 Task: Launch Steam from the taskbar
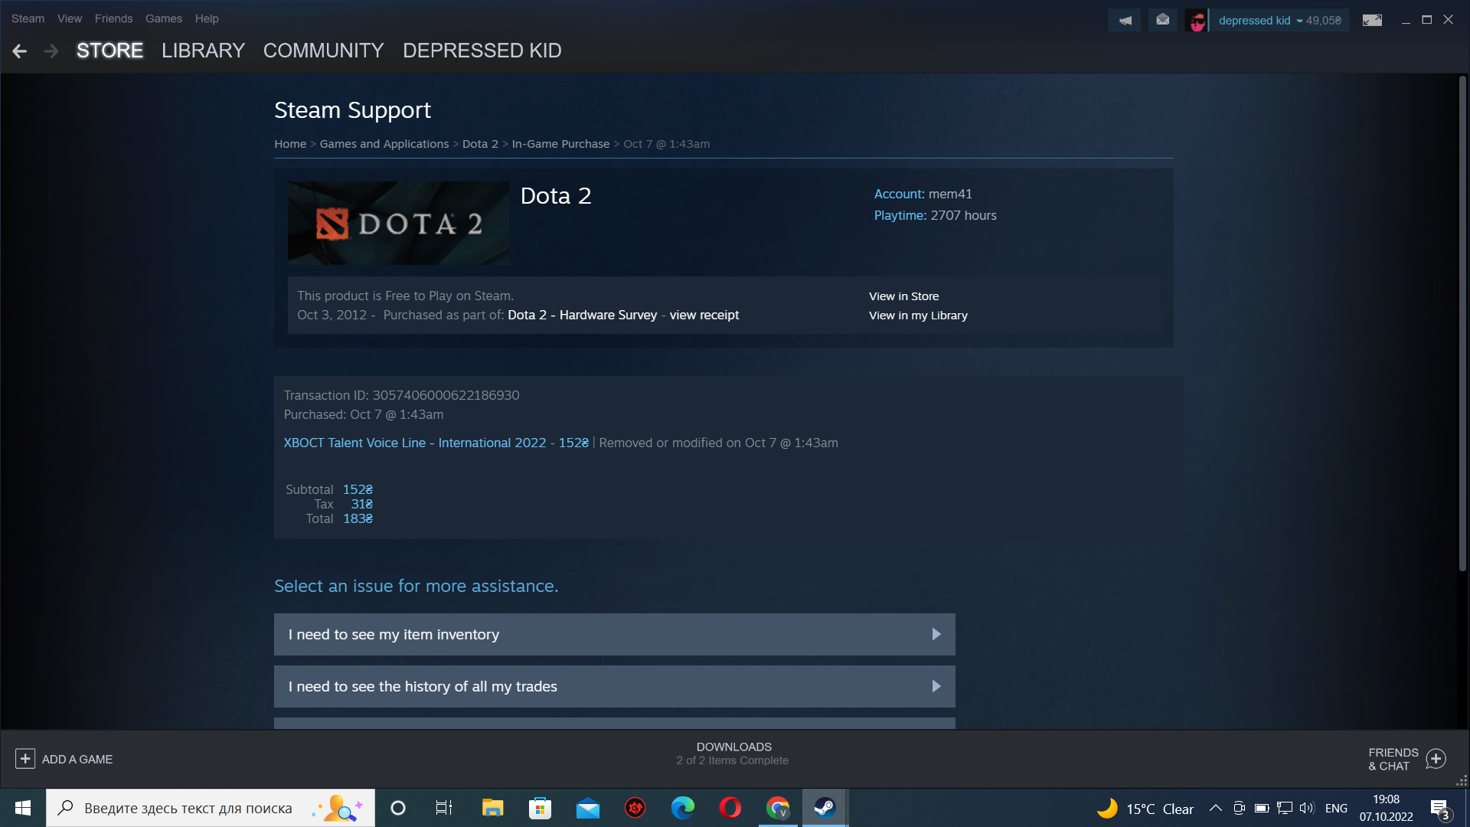824,807
